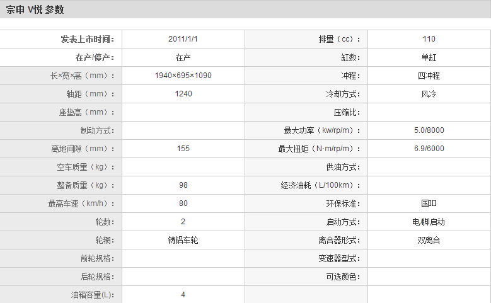The height and width of the screenshot is (303, 491).
Task: Click the wheelbase value 1240
Action: coord(183,94)
